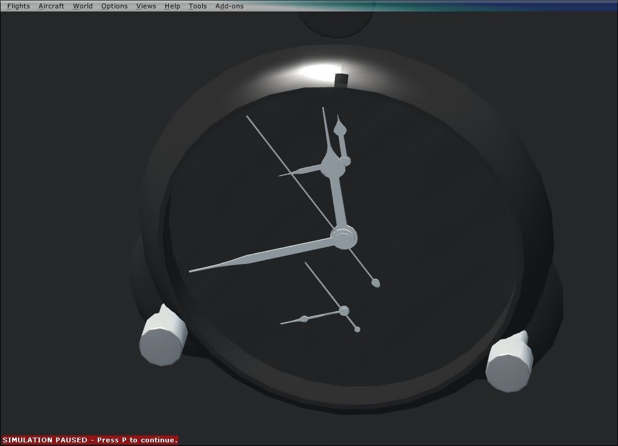Viewport: 618px width, 446px height.
Task: Click the small black marker atop the bezel
Action: (341, 80)
